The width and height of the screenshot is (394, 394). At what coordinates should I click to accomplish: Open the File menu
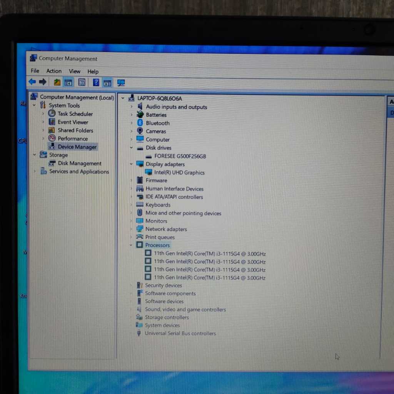click(35, 71)
